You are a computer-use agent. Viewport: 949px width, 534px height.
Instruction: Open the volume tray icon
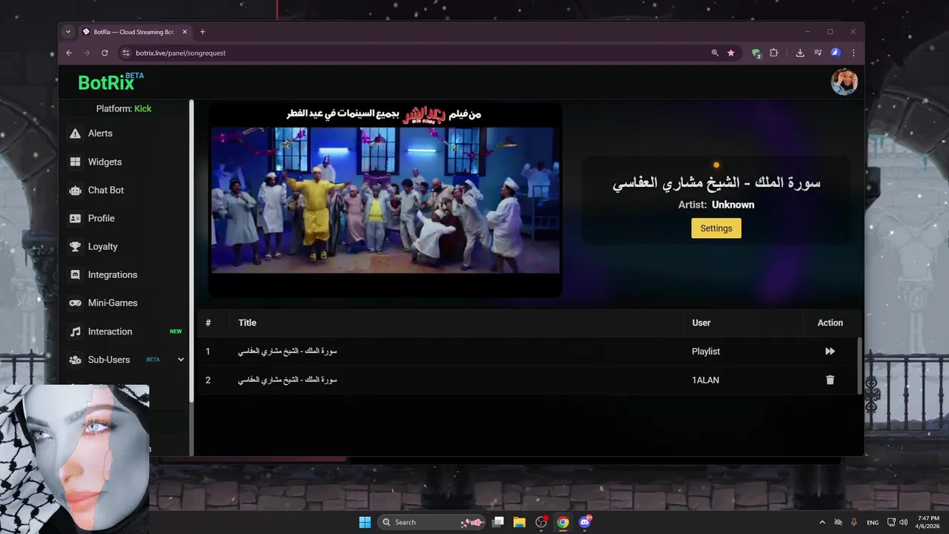pyautogui.click(x=903, y=522)
